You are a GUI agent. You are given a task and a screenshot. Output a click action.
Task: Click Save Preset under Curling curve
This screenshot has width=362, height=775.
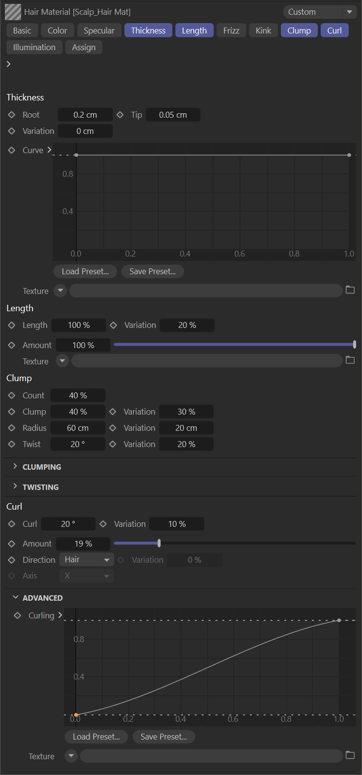163,737
